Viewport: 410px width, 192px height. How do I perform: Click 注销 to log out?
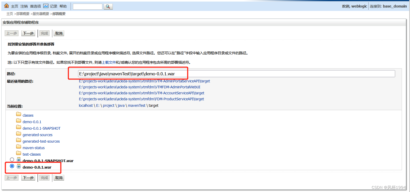click(24, 6)
